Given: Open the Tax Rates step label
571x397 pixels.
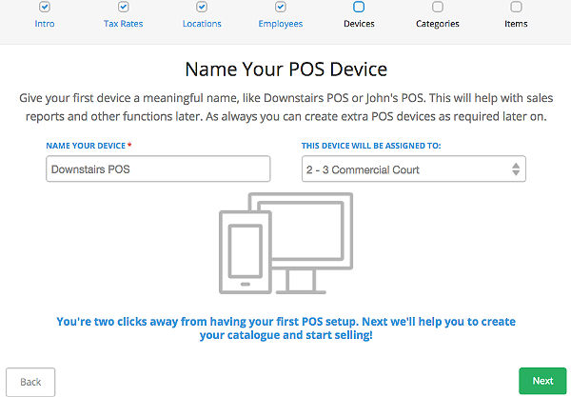Looking at the screenshot, I should click(x=123, y=24).
